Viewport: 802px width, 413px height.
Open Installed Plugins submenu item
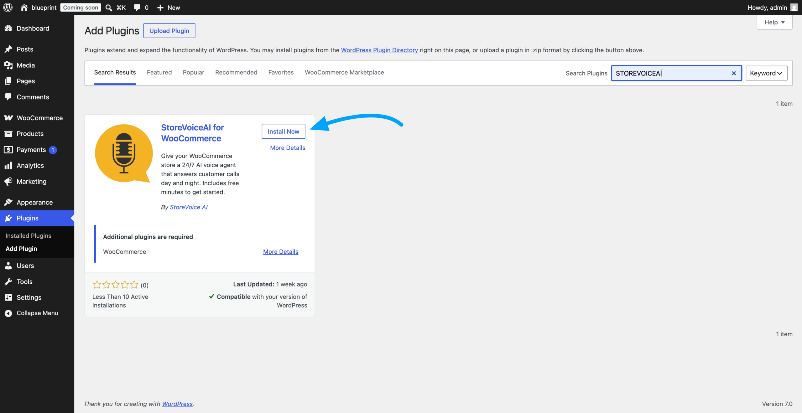28,236
